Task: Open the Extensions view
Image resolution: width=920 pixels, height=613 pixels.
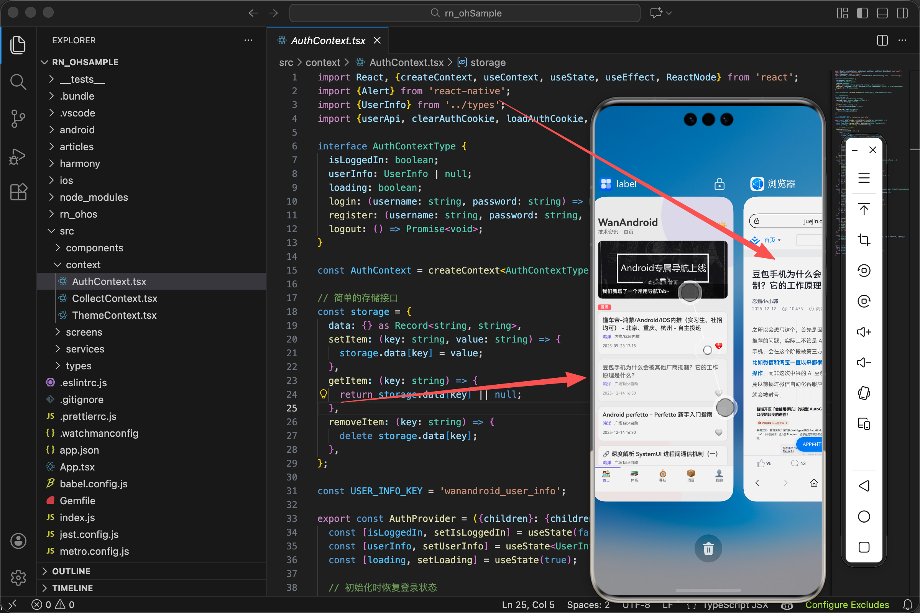Action: pyautogui.click(x=18, y=192)
